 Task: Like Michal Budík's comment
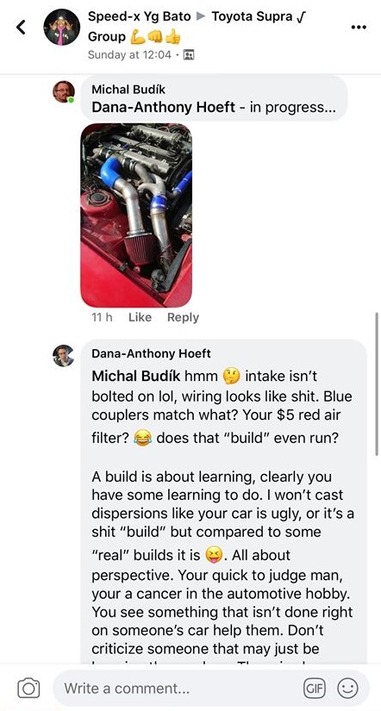coord(140,317)
